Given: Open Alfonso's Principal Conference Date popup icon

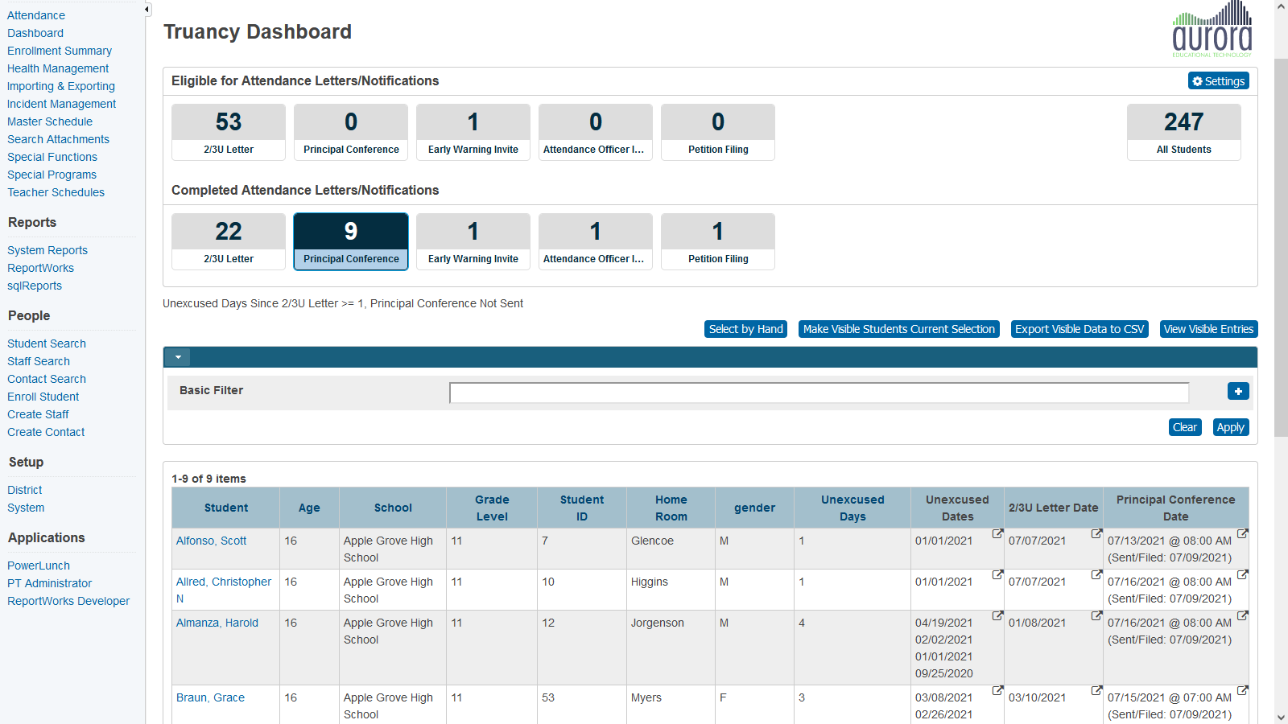Looking at the screenshot, I should 1242,533.
